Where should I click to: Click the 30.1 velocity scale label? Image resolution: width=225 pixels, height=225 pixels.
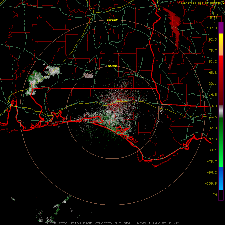pyautogui.click(x=213, y=84)
